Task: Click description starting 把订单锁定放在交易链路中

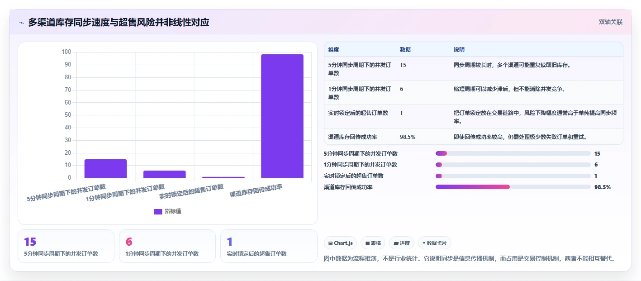Action: click(x=536, y=117)
